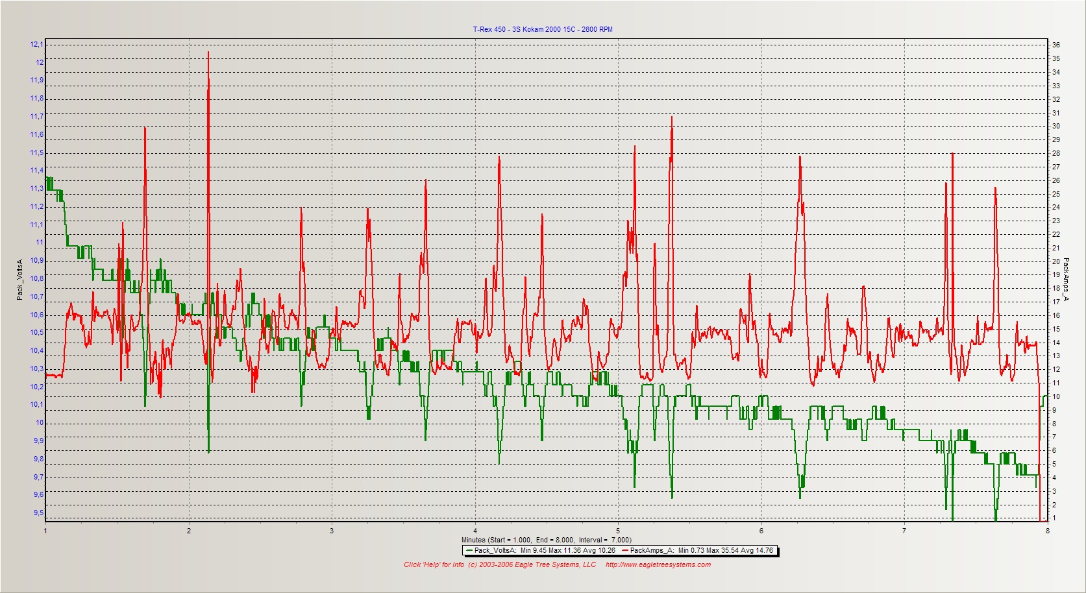Viewport: 1086px width, 593px height.
Task: Open the eagletreesystems.com website link
Action: pyautogui.click(x=658, y=564)
